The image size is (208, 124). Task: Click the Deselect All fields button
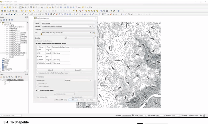tap(78, 70)
